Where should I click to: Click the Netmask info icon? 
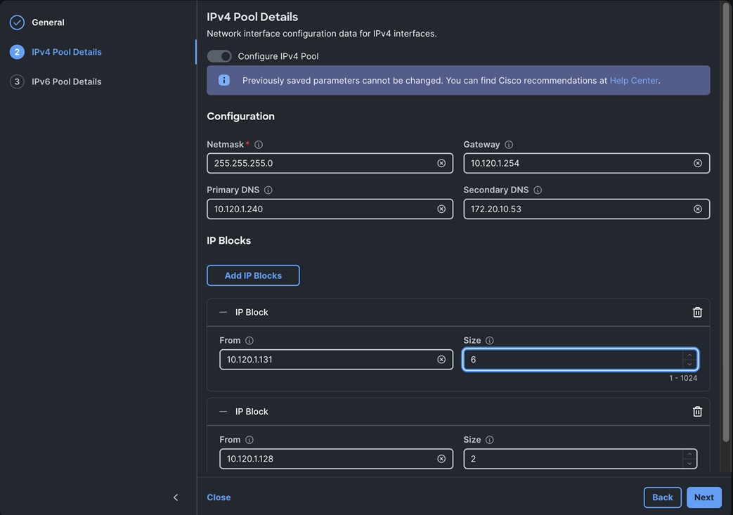259,145
